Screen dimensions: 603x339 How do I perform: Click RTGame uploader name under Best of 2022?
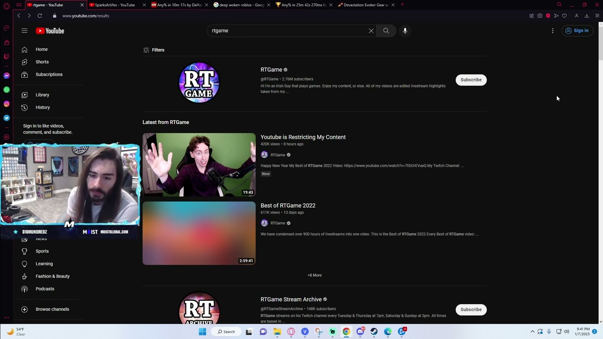pyautogui.click(x=277, y=223)
